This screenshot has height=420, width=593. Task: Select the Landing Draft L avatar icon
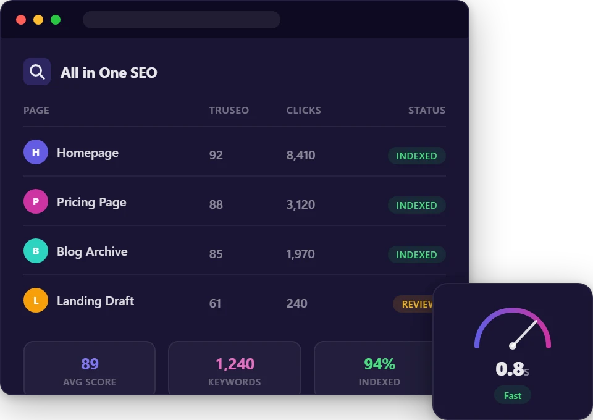(x=36, y=301)
